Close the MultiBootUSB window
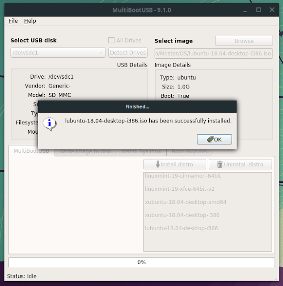Screen dimensions: 283x286 (272, 10)
